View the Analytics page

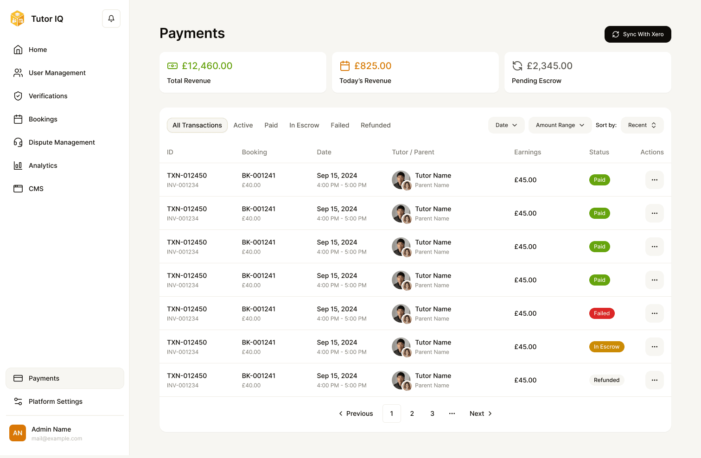pos(65,165)
